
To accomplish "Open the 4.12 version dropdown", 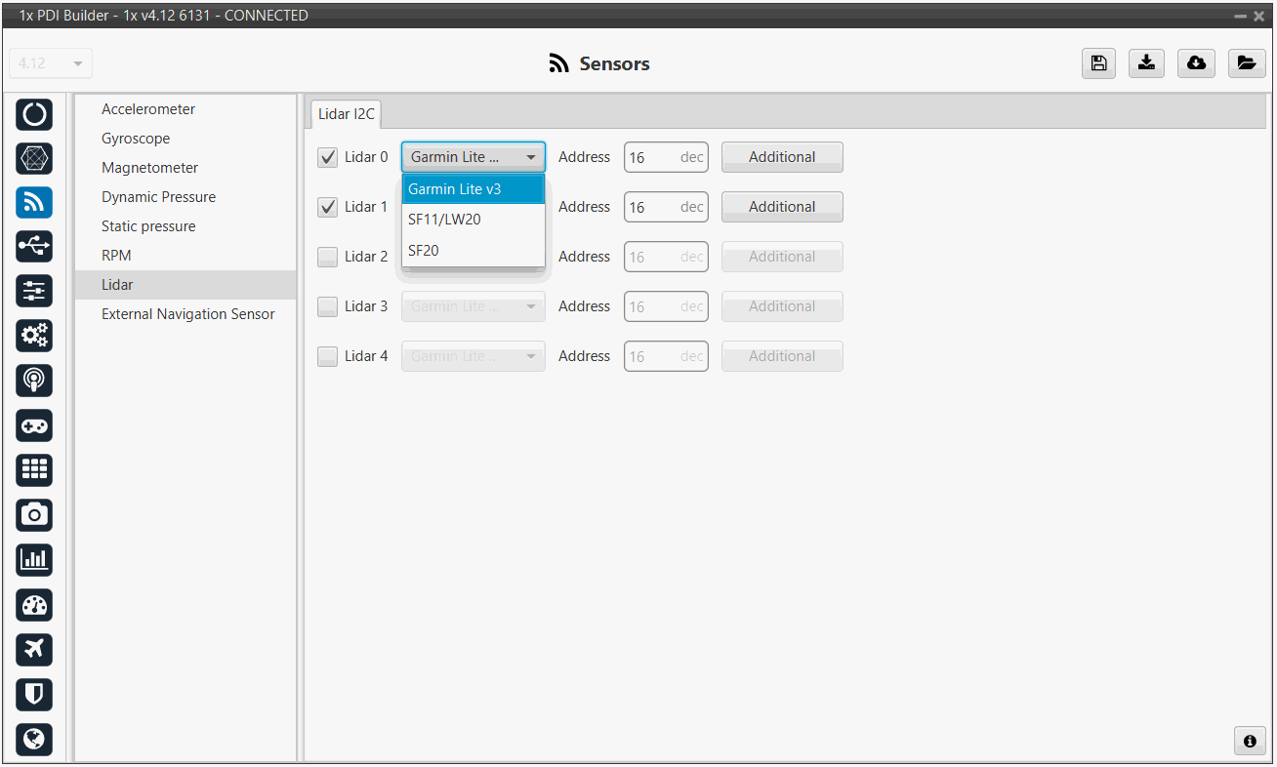I will coord(51,63).
